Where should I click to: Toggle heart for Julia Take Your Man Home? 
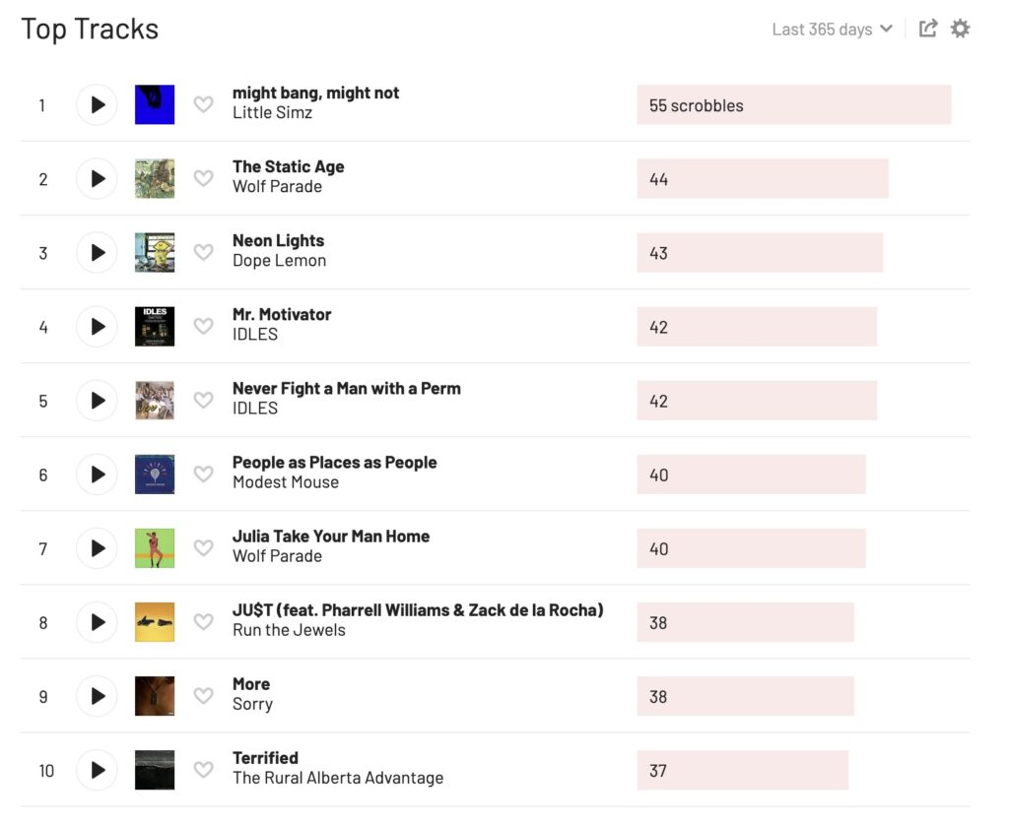tap(203, 547)
